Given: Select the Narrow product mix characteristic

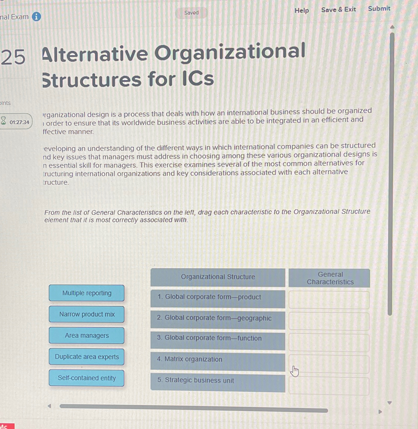Looking at the screenshot, I should pyautogui.click(x=87, y=314).
